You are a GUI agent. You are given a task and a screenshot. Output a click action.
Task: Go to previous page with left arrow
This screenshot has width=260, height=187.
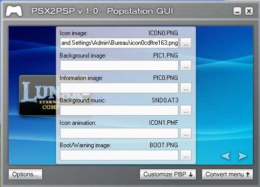click(225, 156)
